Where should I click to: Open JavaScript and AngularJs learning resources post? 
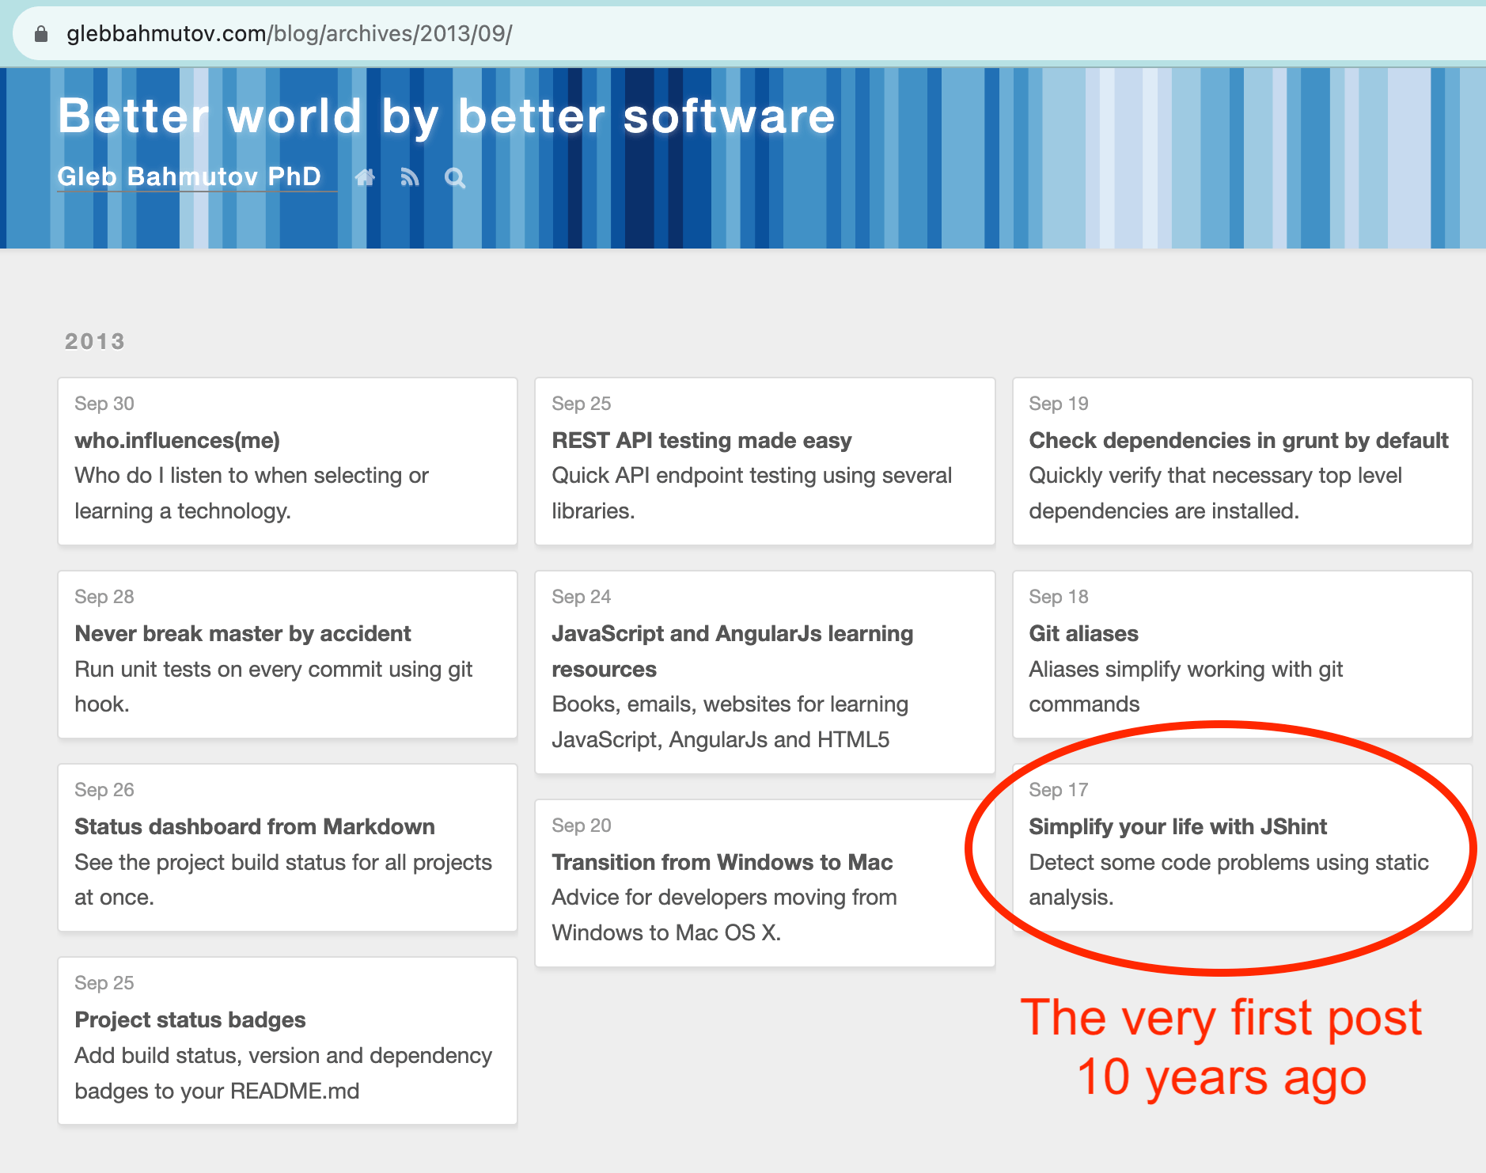coord(733,651)
